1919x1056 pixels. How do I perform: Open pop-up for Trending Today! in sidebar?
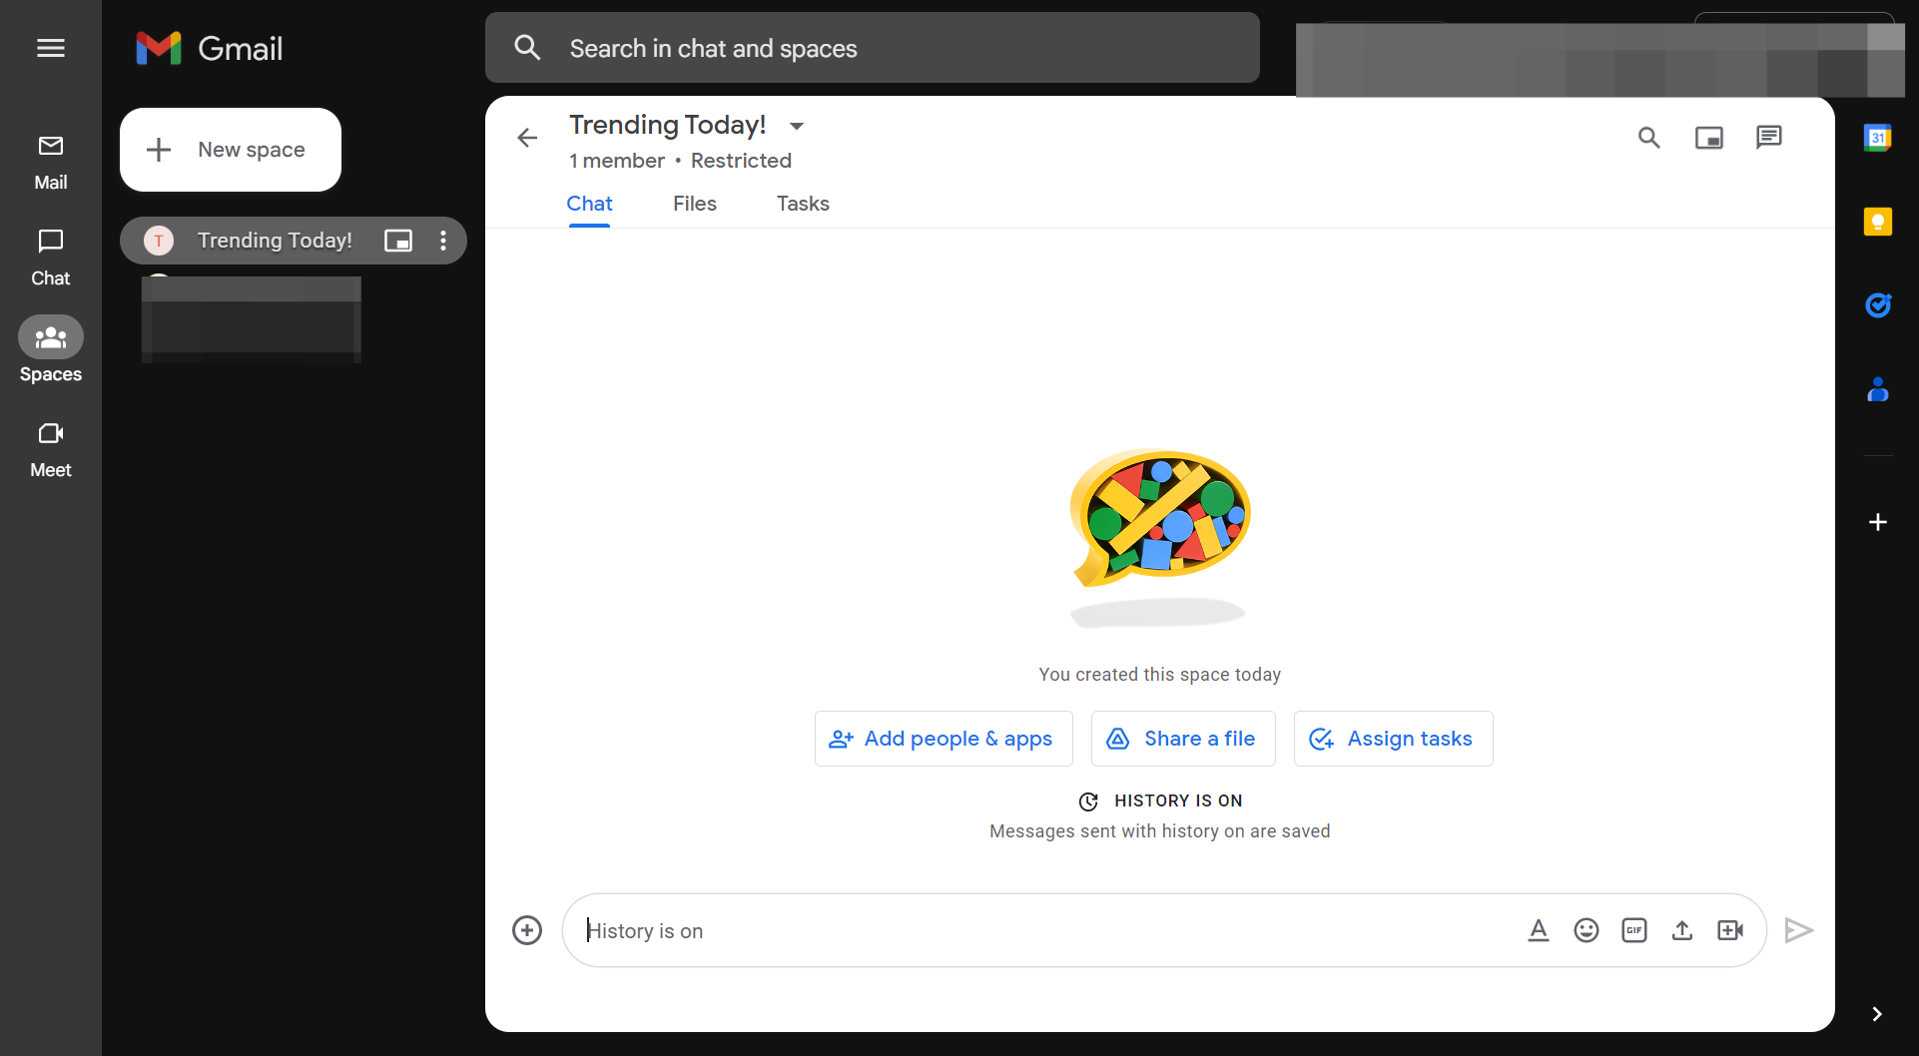(x=398, y=241)
